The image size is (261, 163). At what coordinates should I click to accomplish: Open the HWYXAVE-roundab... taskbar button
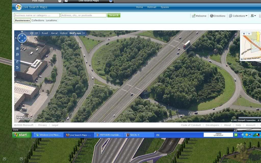109,135
